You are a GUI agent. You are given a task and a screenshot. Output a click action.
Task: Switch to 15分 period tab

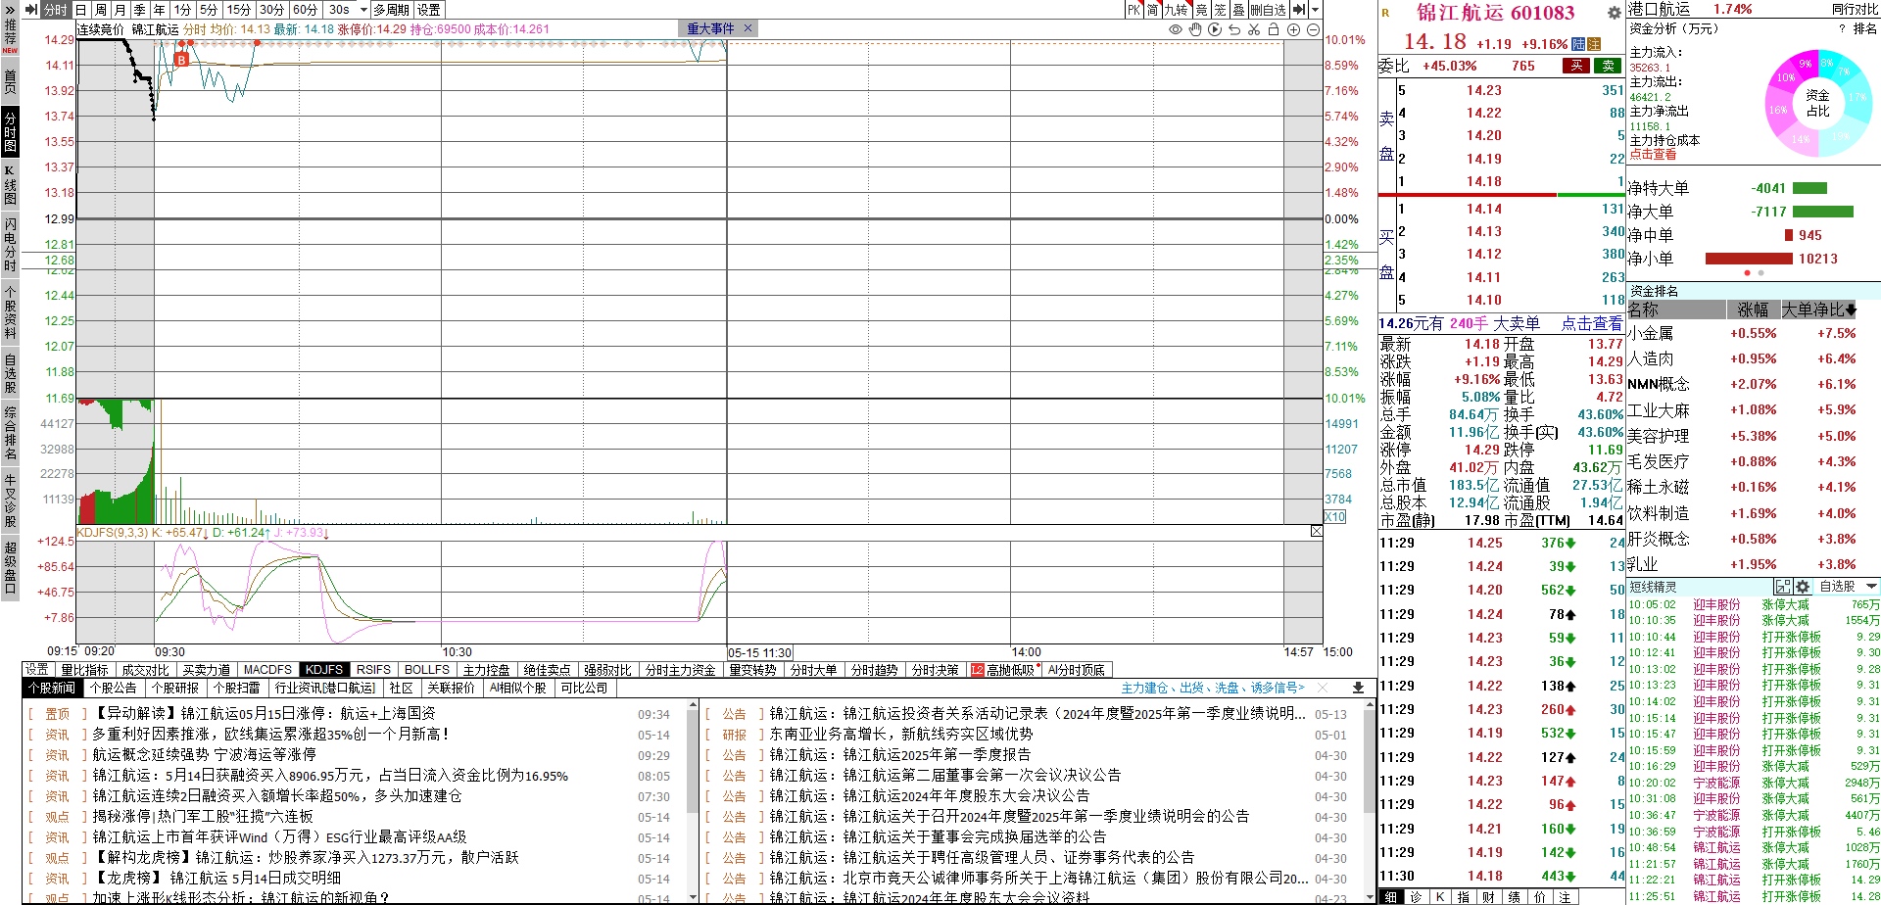[x=239, y=10]
